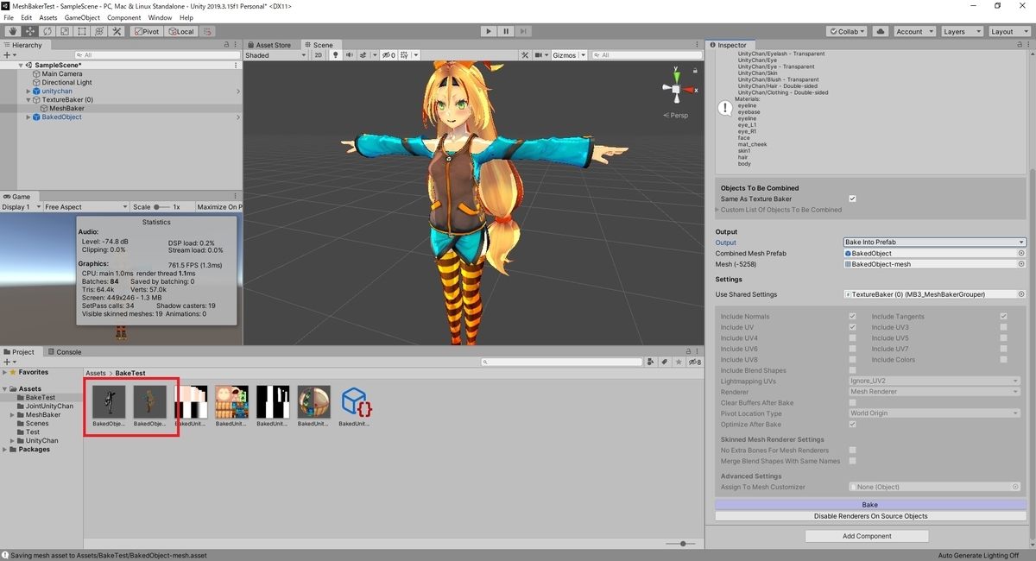Select the Rotate tool
The image size is (1036, 561).
(47, 31)
